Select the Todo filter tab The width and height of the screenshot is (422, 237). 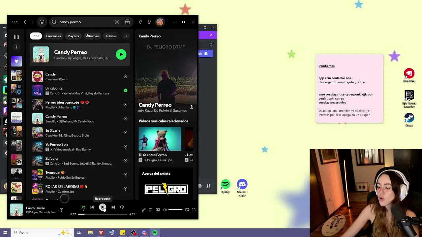[x=36, y=36]
